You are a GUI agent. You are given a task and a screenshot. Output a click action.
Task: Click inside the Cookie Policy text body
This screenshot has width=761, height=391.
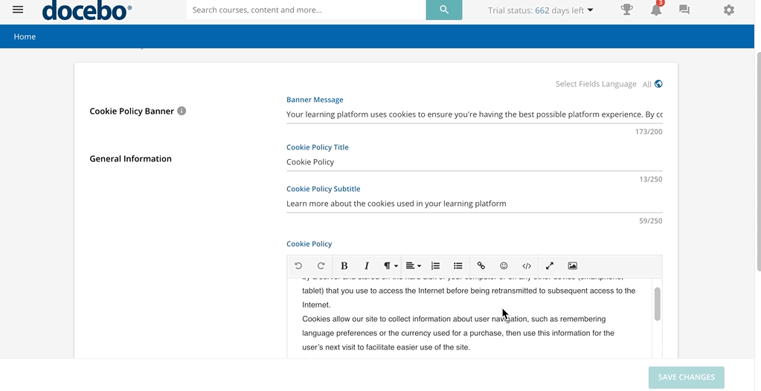pos(469,319)
